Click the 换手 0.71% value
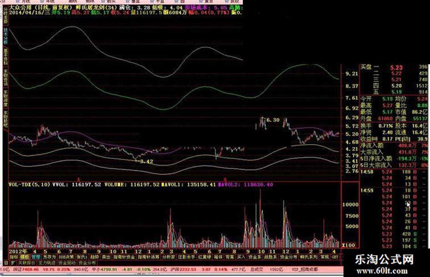Screen dimensions: 430x277 (x=386, y=126)
